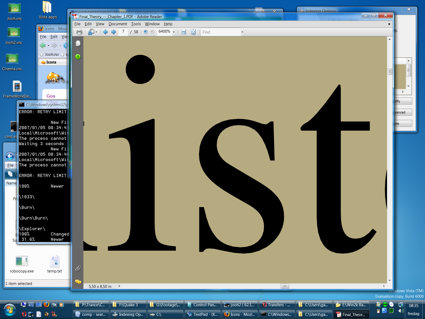Print the PDF using printer icon

pos(79,32)
